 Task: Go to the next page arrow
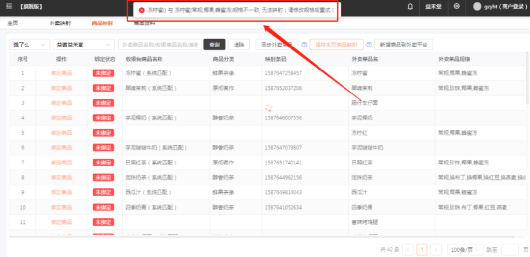click(436, 250)
